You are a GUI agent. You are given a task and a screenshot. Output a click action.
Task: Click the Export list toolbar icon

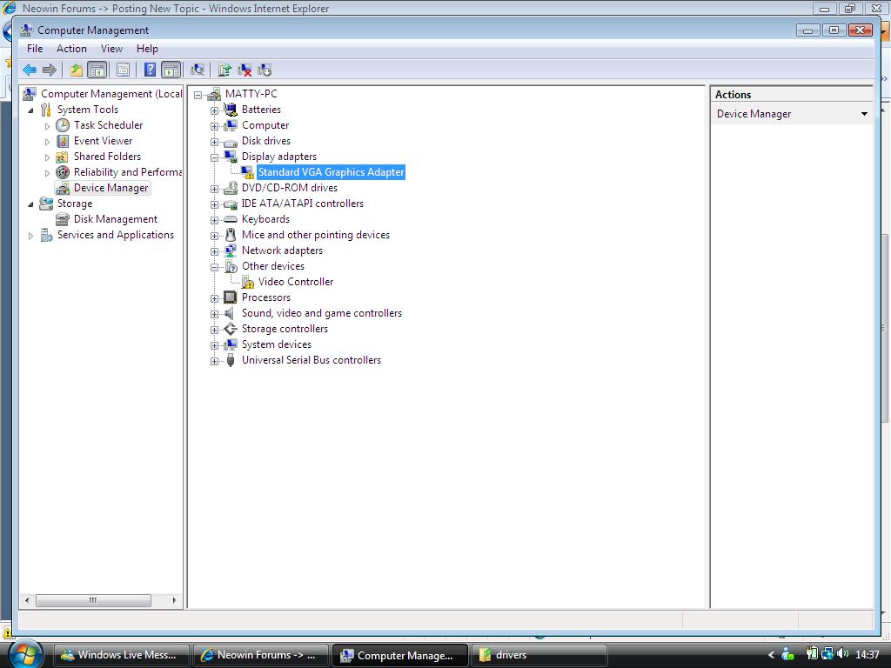[x=76, y=70]
